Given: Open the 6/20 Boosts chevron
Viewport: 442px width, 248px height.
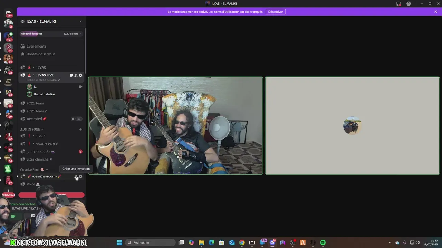Looking at the screenshot, I should pyautogui.click(x=80, y=34).
